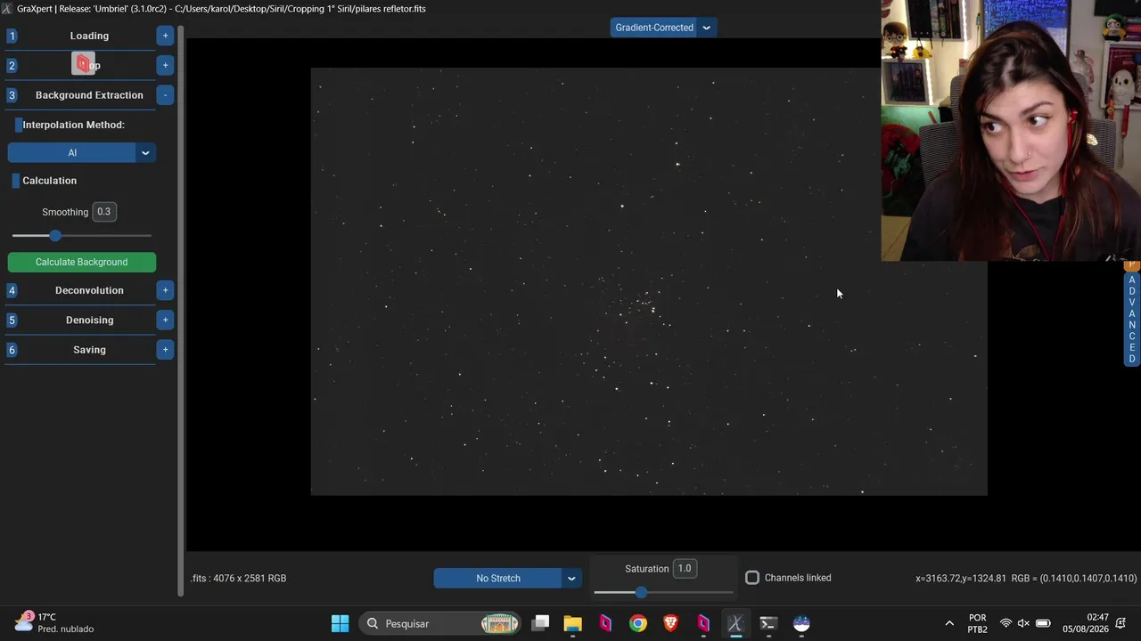Click the image size text 4076 x 2581 RGB

(x=239, y=579)
